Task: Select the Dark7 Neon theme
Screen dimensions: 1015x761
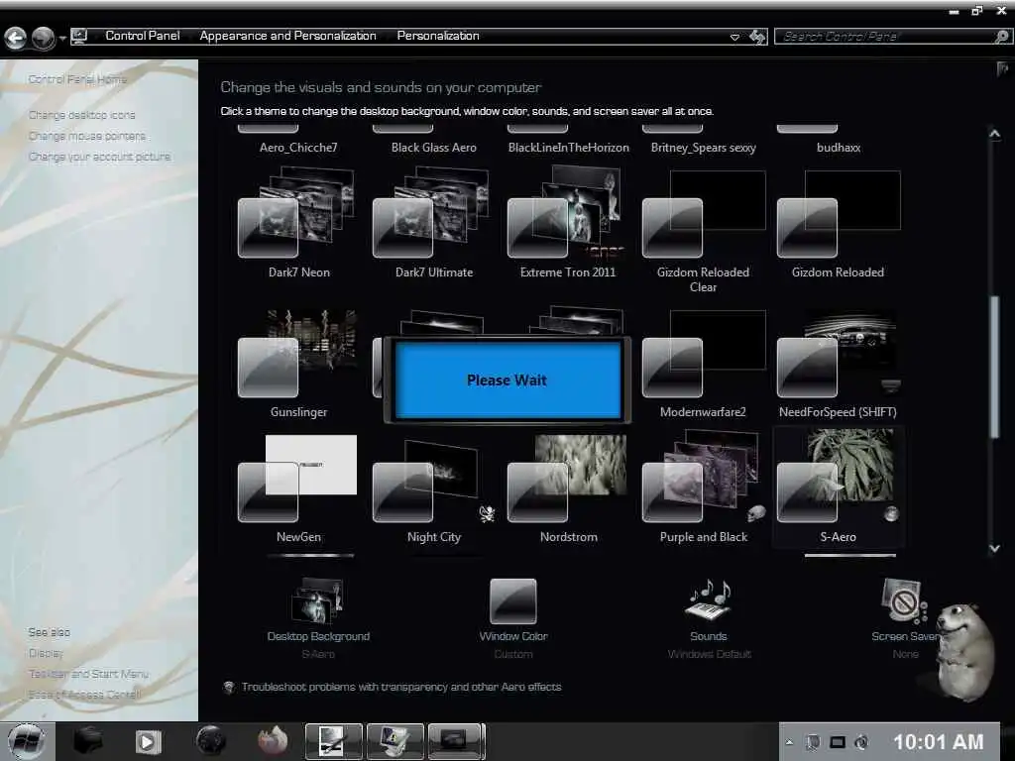Action: click(x=298, y=222)
